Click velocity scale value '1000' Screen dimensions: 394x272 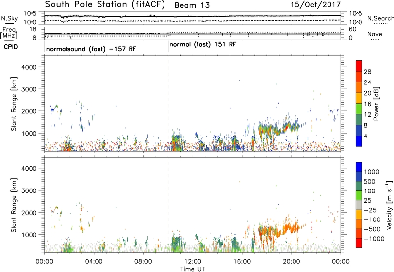(372, 172)
